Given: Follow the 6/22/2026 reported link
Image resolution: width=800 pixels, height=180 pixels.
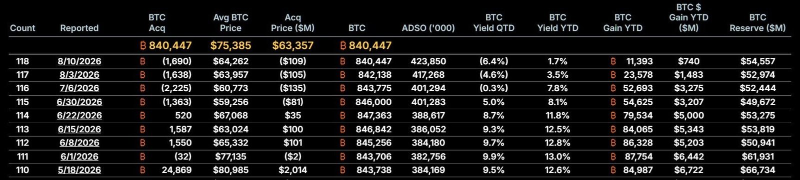Looking at the screenshot, I should pyautogui.click(x=79, y=115).
